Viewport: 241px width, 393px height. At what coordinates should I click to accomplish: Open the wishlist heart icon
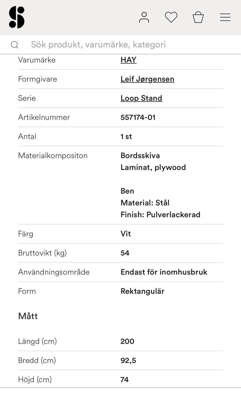pos(171,17)
